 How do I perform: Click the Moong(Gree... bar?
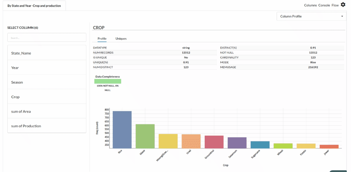tap(168, 141)
